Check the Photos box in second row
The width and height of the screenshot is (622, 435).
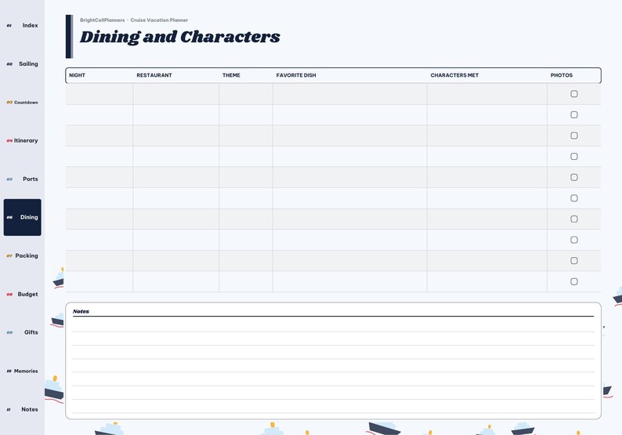pos(574,114)
